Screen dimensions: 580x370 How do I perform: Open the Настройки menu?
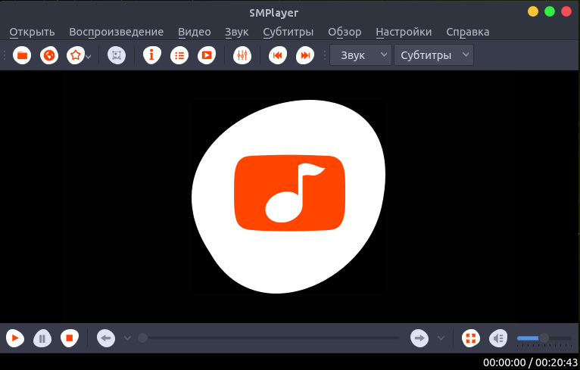(404, 32)
